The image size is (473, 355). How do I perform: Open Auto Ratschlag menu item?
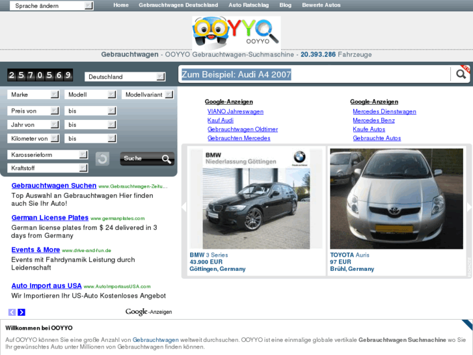coord(249,5)
